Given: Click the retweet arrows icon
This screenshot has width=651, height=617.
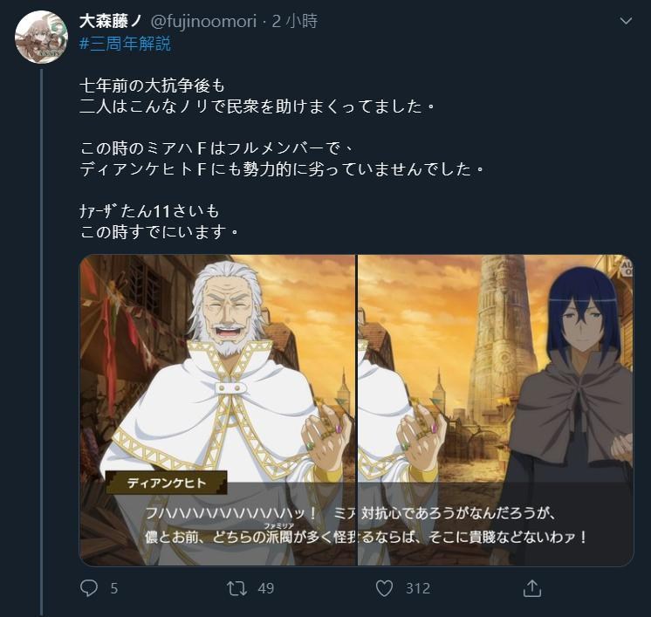Looking at the screenshot, I should pyautogui.click(x=237, y=588).
